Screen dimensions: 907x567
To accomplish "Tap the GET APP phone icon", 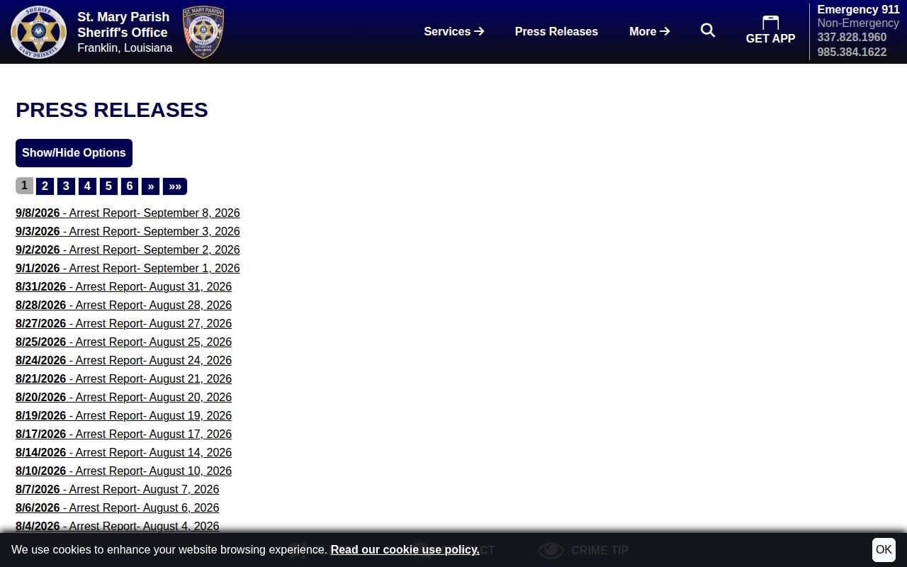I will click(770, 22).
